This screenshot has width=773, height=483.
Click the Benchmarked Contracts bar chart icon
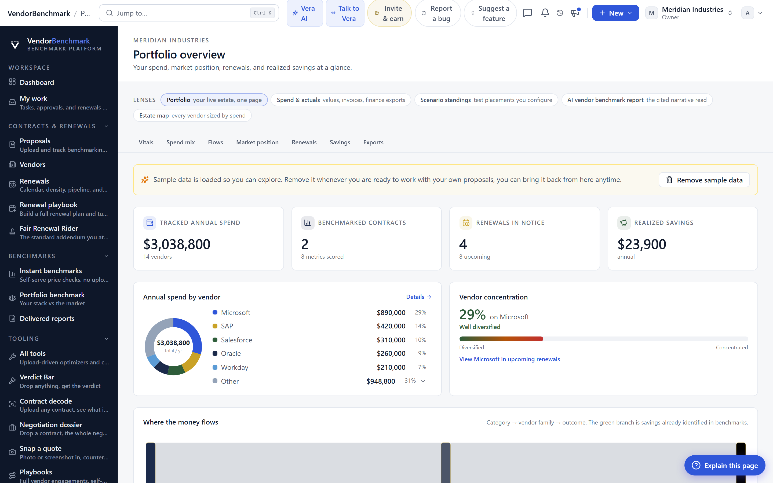tap(308, 223)
